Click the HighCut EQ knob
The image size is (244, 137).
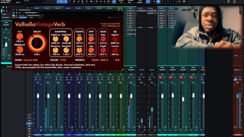click(115, 39)
